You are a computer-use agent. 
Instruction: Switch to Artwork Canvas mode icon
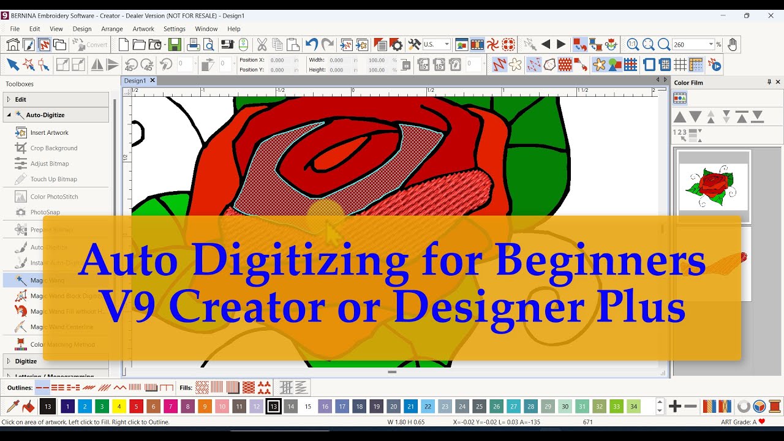29,44
